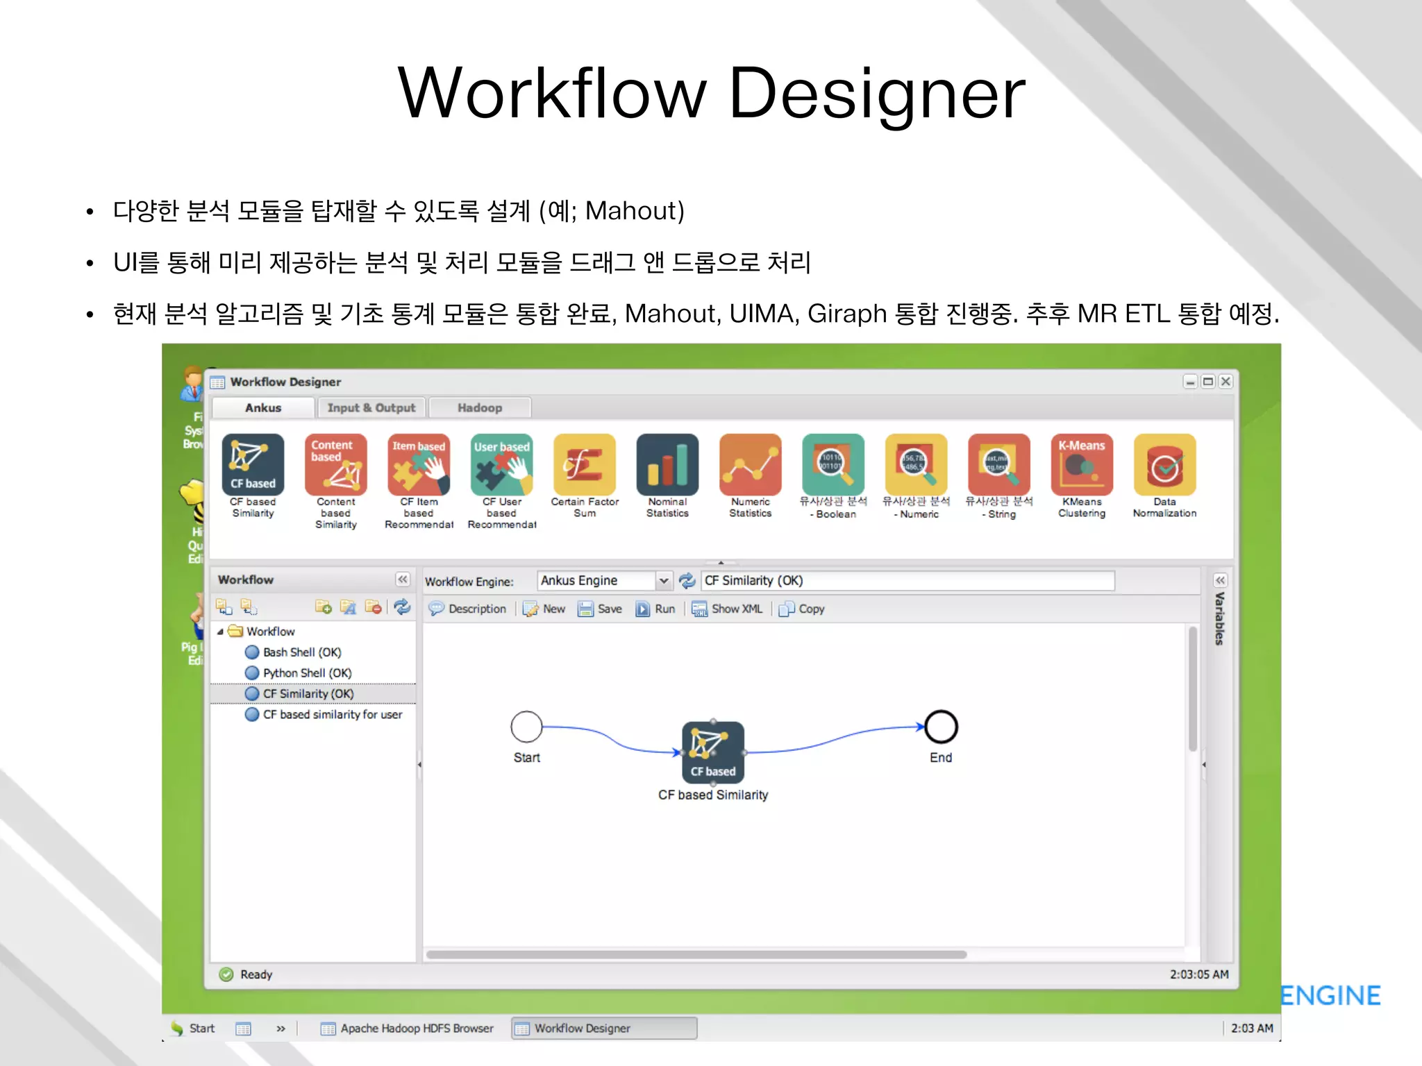Select the CF based Similarity module icon
The width and height of the screenshot is (1422, 1066).
[253, 464]
